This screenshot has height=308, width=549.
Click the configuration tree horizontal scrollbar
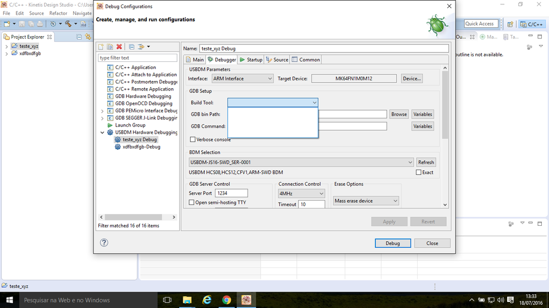click(133, 217)
